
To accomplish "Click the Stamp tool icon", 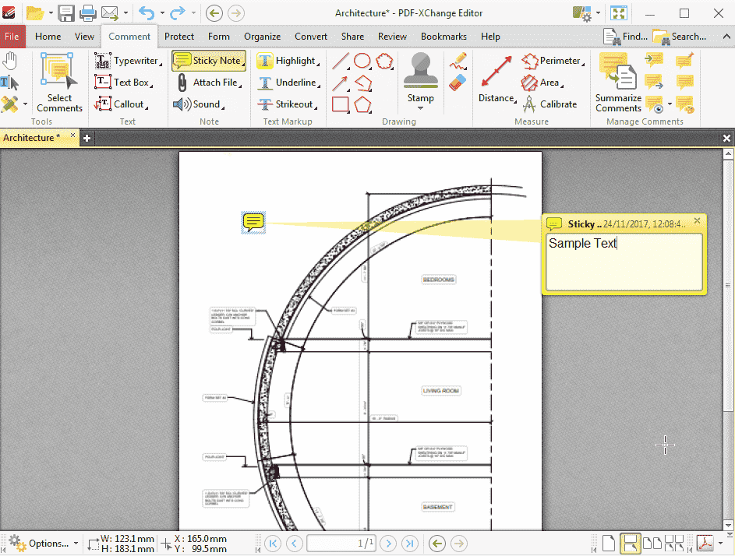I will 420,70.
